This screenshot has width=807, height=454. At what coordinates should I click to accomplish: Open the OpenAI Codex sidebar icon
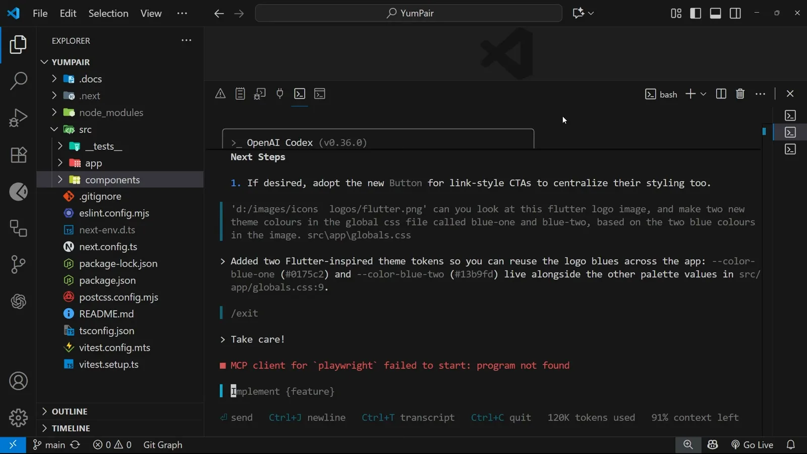(x=18, y=302)
